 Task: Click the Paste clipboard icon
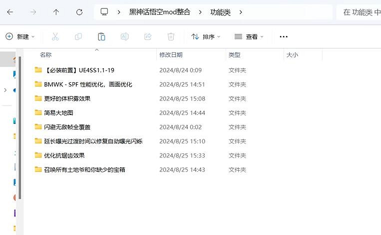pos(101,36)
